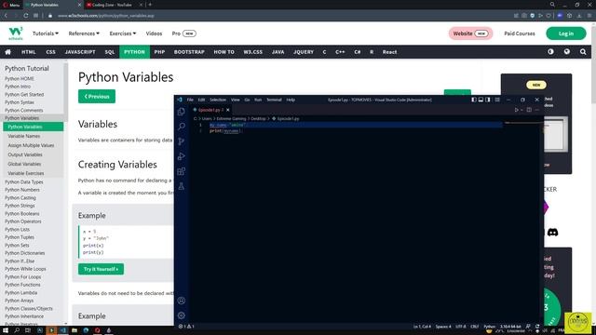Click browser address bar URL
Viewport: 596px width, 335px height.
point(106,16)
